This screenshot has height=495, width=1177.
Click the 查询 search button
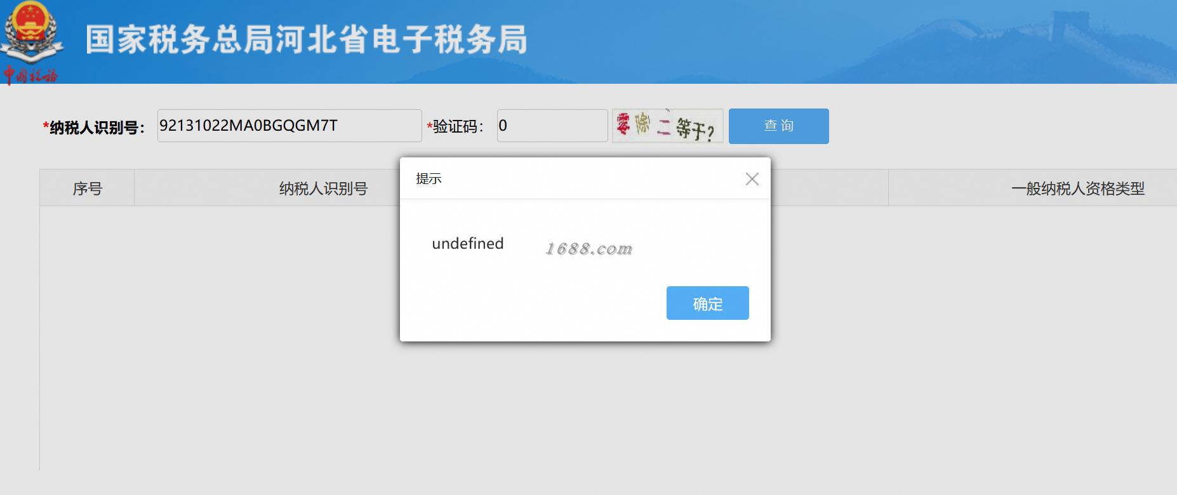click(778, 126)
